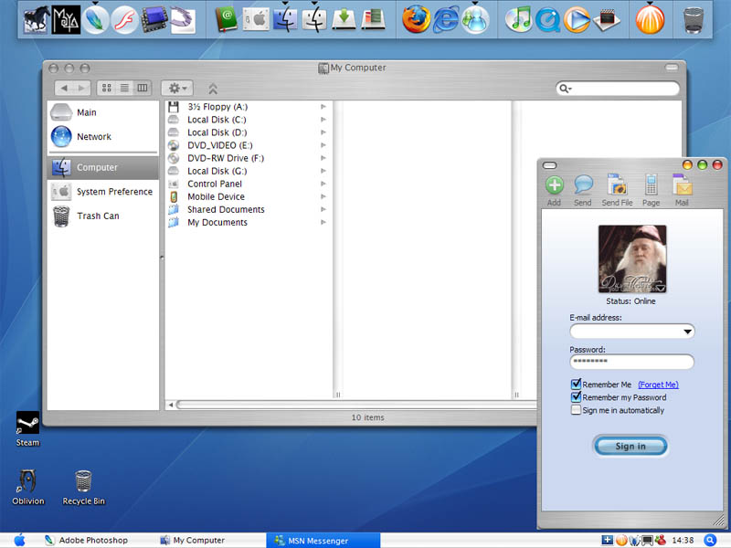Enable Sign me in automatically checkbox
Image resolution: width=731 pixels, height=548 pixels.
click(577, 410)
